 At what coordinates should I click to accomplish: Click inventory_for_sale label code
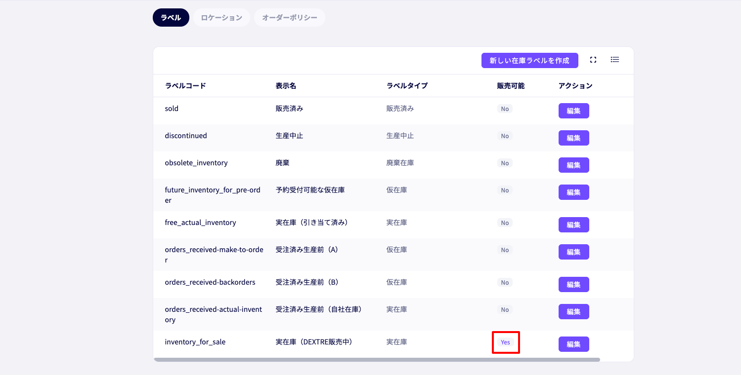pyautogui.click(x=195, y=342)
